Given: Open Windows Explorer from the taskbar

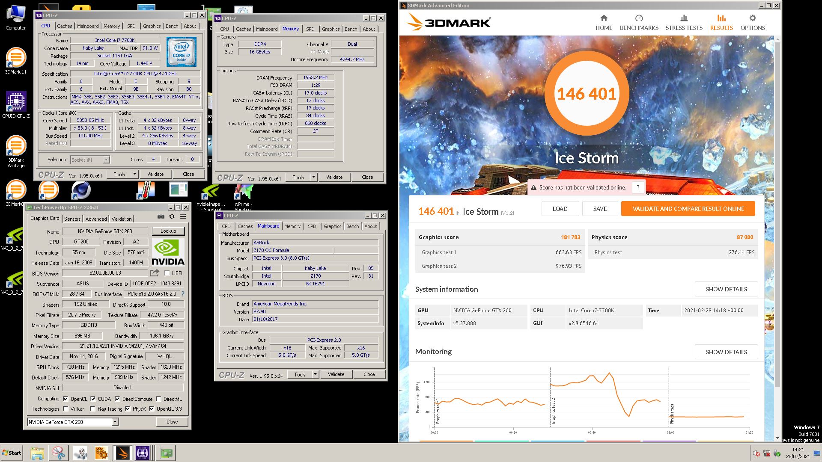Looking at the screenshot, I should 37,453.
